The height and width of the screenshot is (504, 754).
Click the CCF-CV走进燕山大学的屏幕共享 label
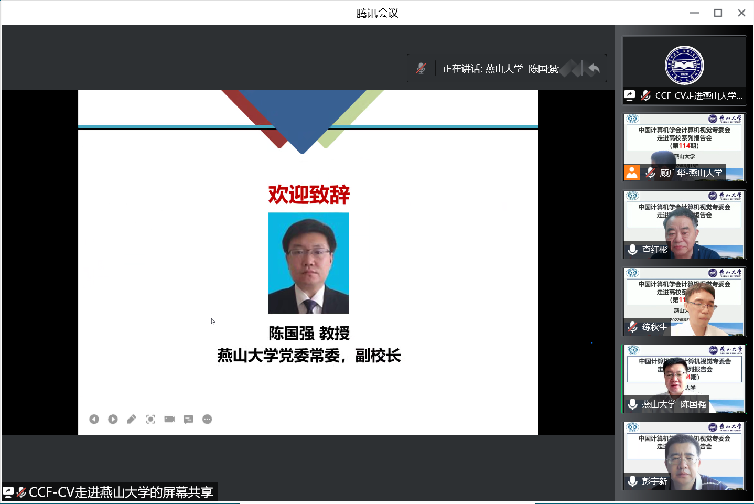click(x=121, y=492)
